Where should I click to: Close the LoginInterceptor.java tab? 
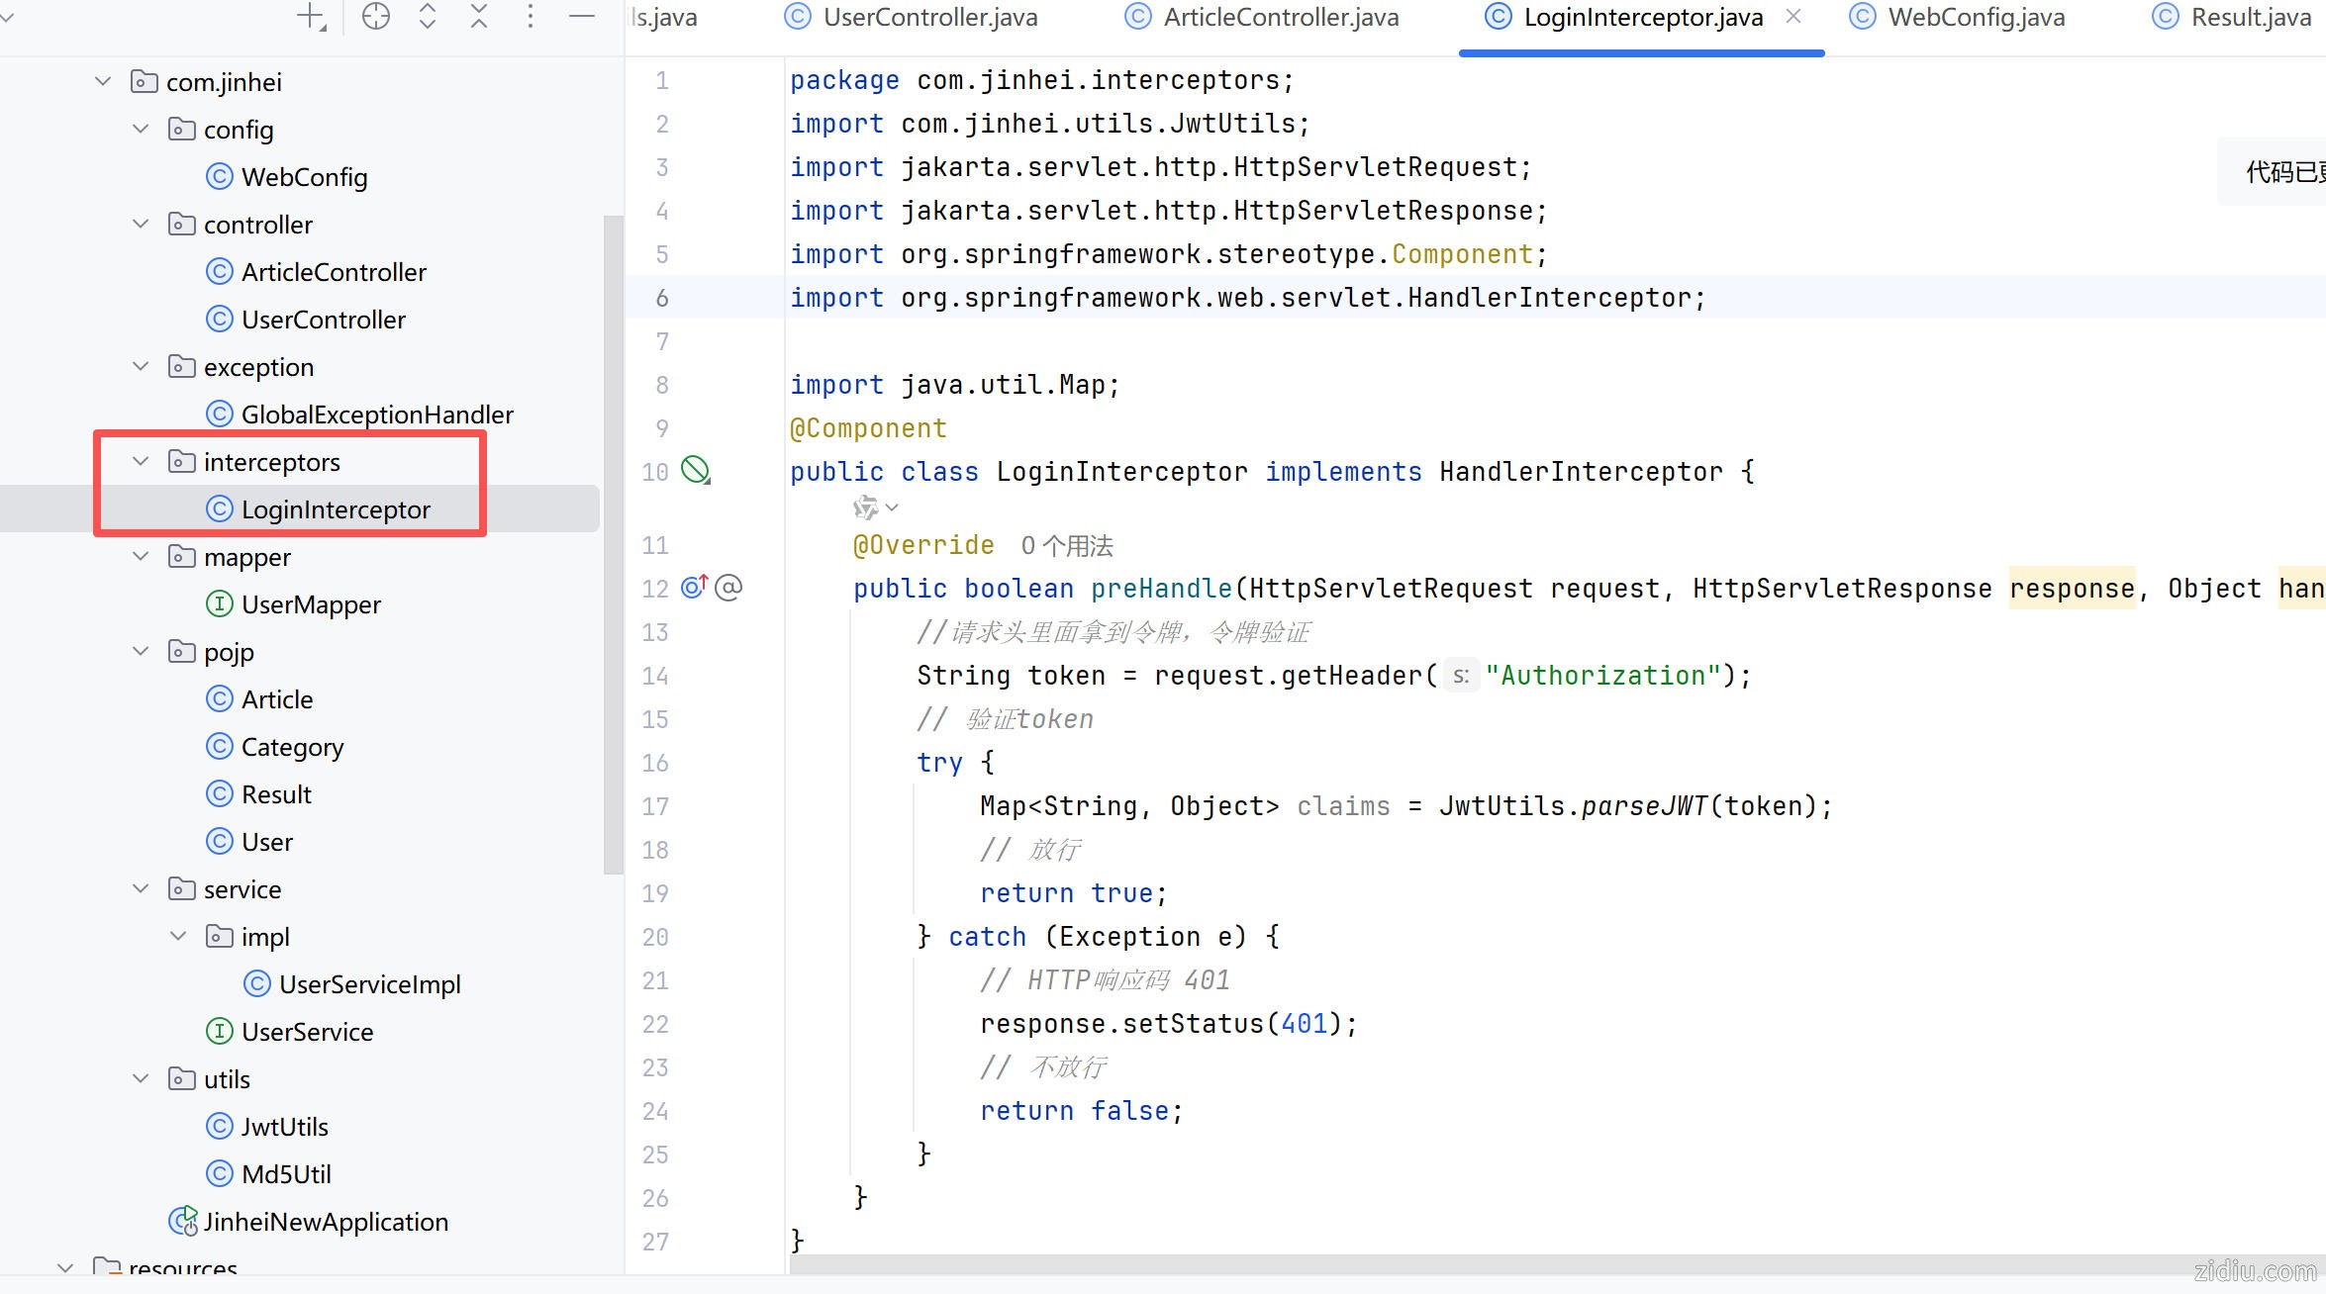1793,17
